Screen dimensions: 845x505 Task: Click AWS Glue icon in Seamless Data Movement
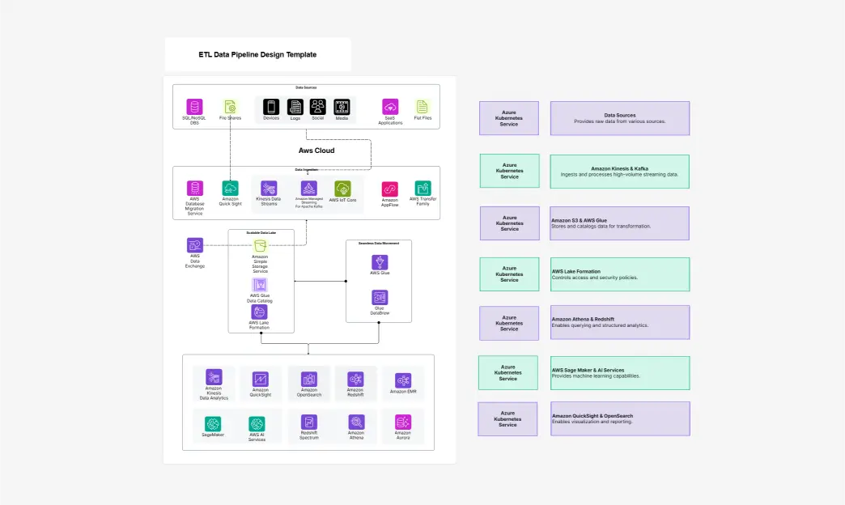(x=380, y=262)
